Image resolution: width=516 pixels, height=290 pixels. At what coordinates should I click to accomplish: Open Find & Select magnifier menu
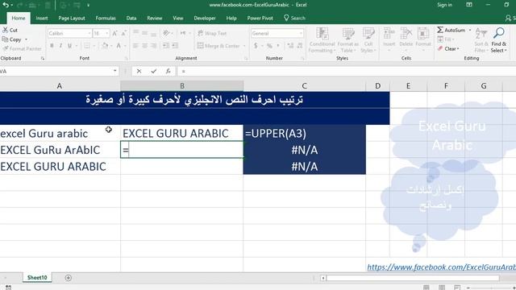(499, 40)
